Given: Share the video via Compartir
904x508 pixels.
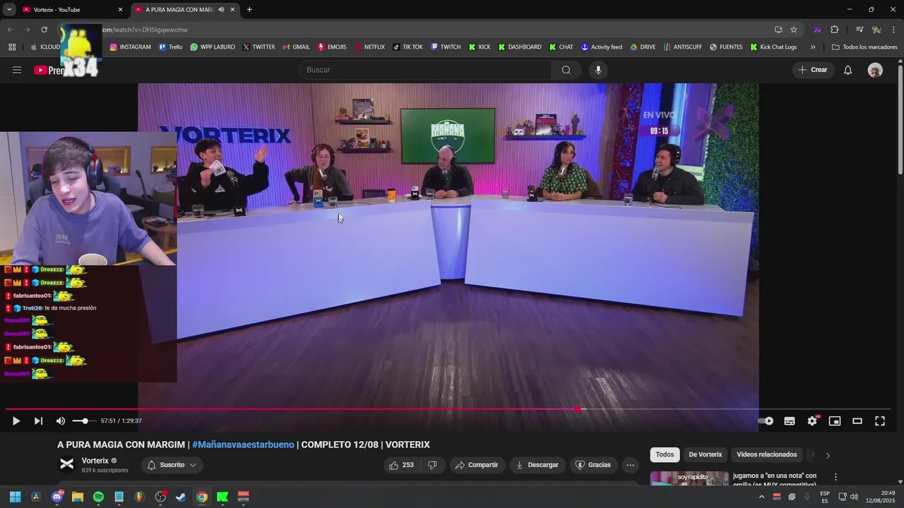Looking at the screenshot, I should click(477, 465).
